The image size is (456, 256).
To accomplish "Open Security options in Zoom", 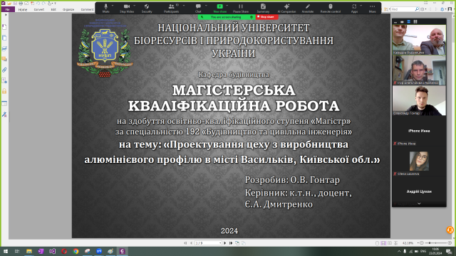I will point(147,8).
